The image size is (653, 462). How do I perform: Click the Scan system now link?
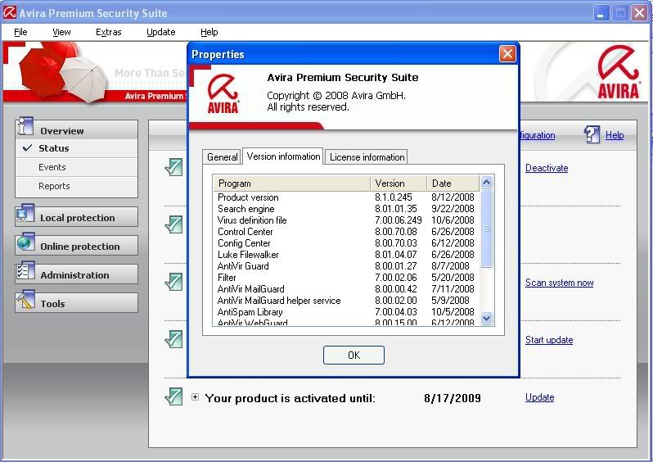(559, 283)
